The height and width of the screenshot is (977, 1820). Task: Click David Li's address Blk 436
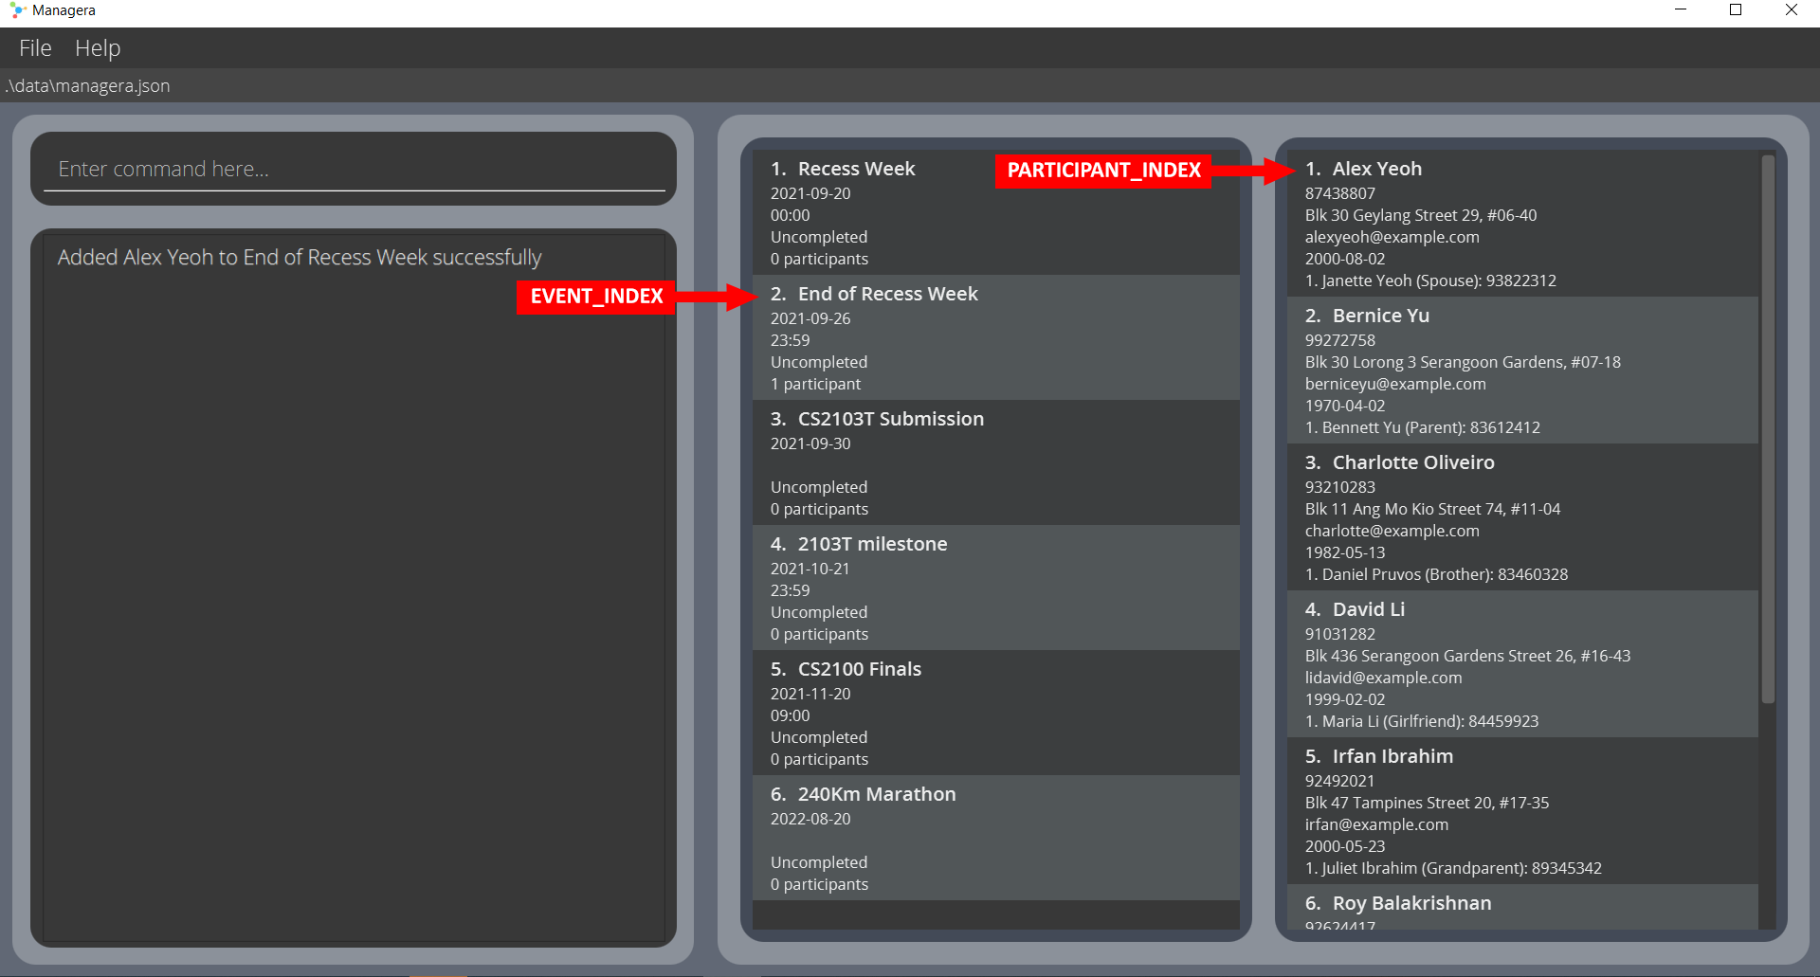pos(1467,656)
